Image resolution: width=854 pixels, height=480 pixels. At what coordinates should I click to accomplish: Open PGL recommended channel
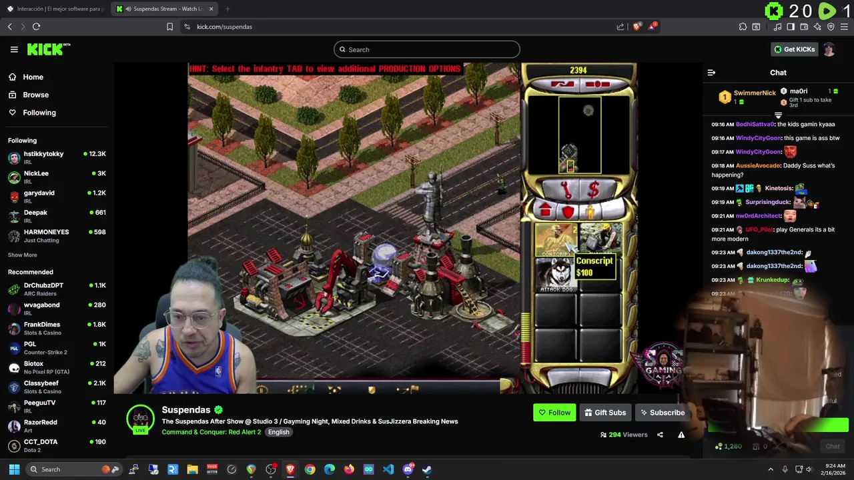pyautogui.click(x=57, y=348)
